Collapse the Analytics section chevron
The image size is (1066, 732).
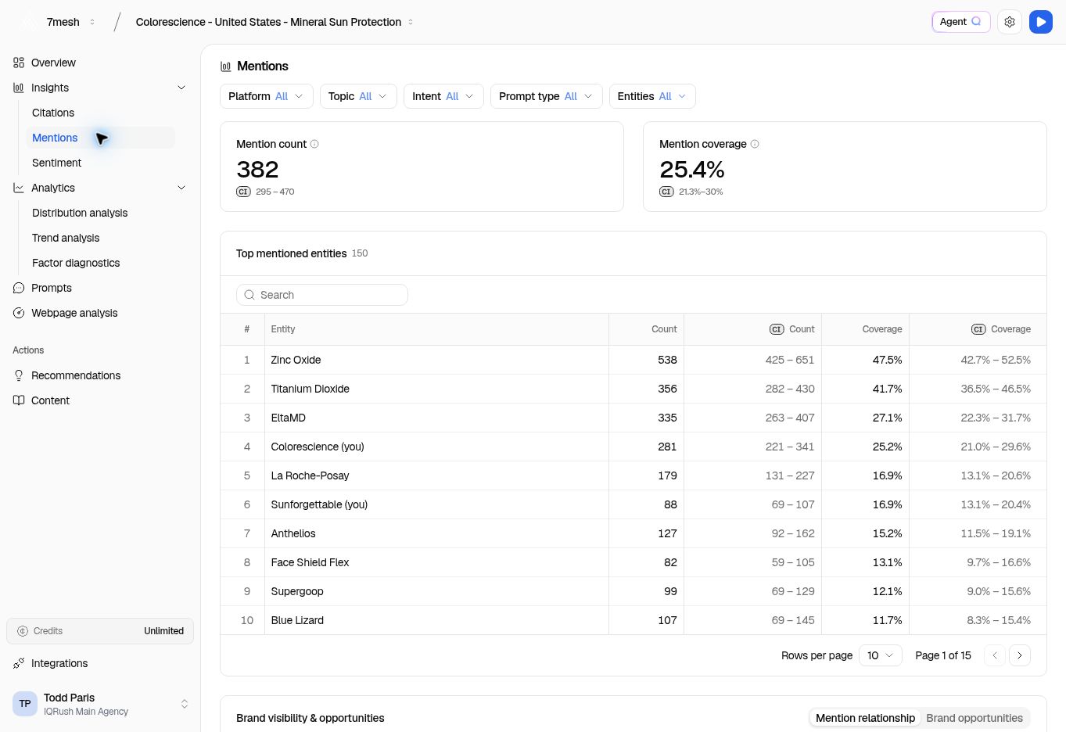[x=181, y=188]
